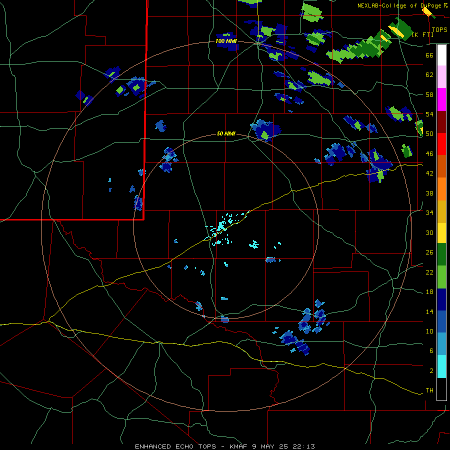450x450 pixels.
Task: Click the cyan legend swatch
Action: 441,366
